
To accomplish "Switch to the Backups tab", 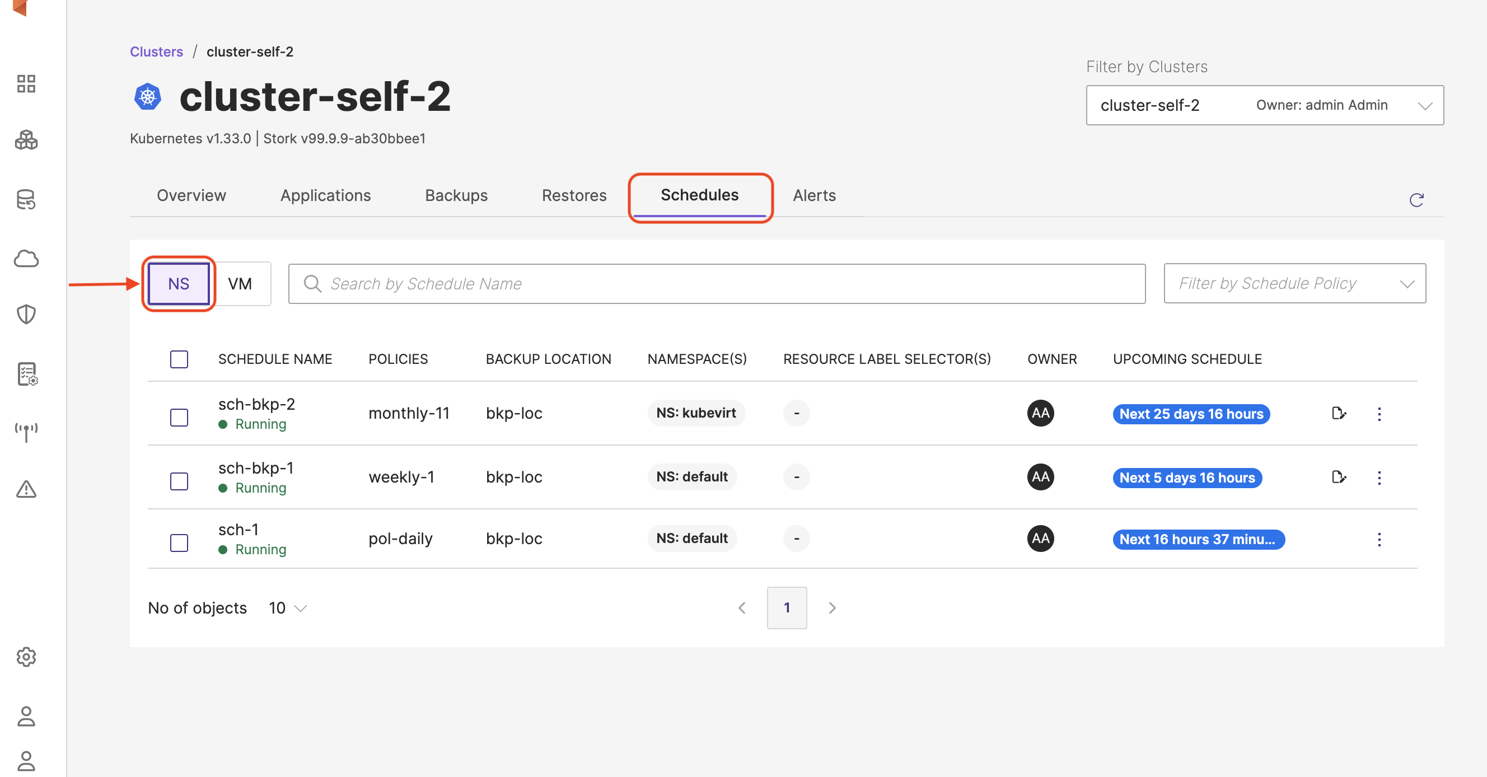I will [x=456, y=195].
